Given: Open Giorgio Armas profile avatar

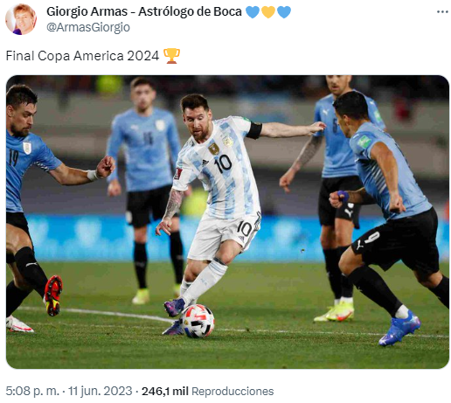Looking at the screenshot, I should [21, 19].
